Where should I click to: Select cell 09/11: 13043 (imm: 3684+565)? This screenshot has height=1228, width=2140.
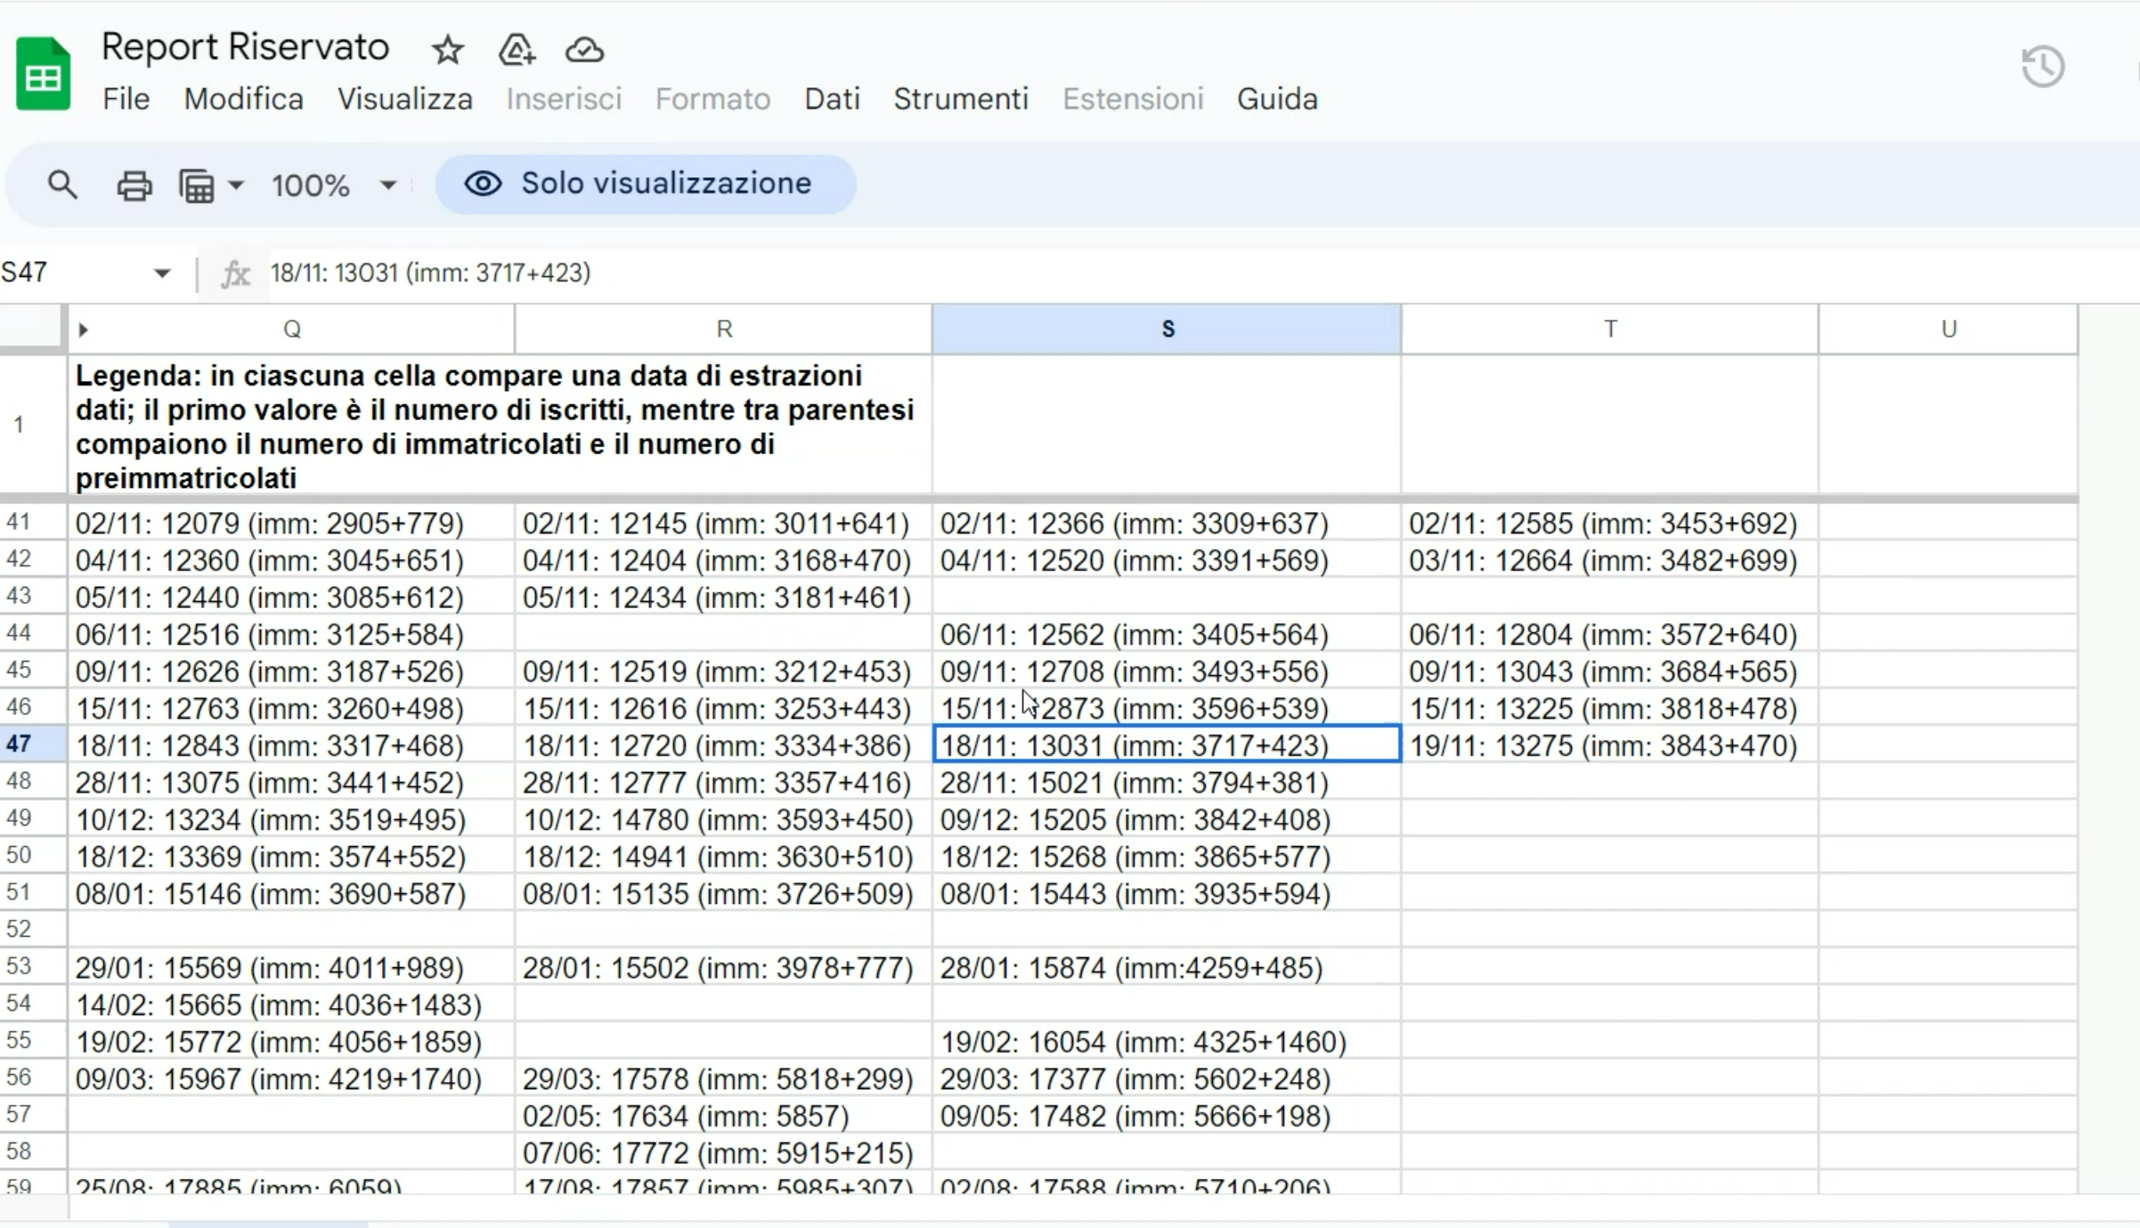tap(1610, 671)
